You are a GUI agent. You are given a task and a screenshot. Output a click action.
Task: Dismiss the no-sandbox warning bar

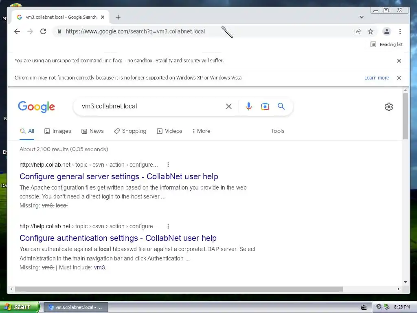399,61
